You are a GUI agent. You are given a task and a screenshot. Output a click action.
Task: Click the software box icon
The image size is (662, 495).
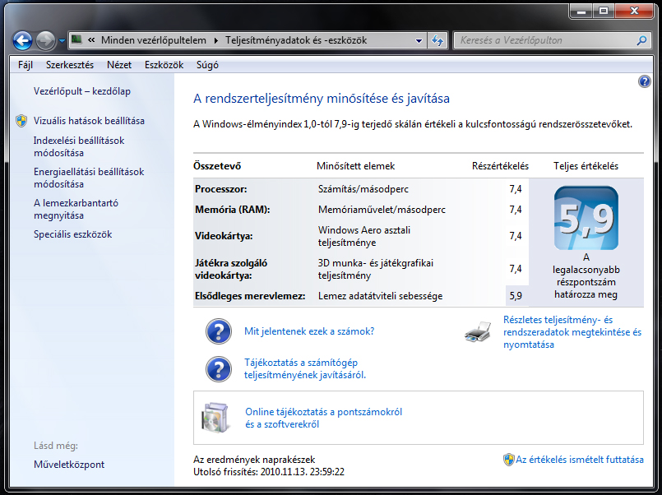215,418
